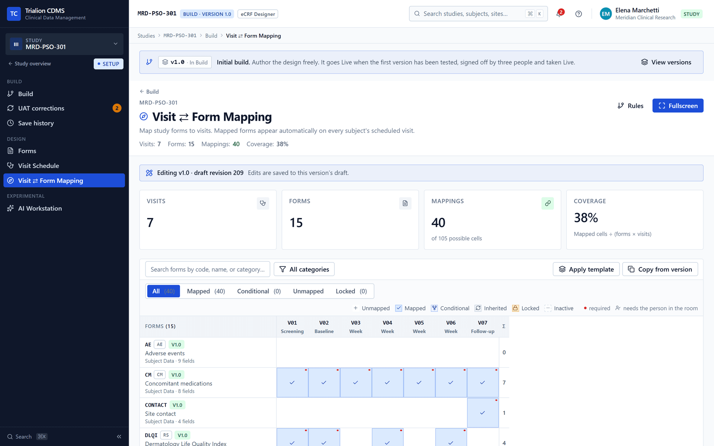The width and height of the screenshot is (714, 446).
Task: Toggle the DLQI mapping for V02 Baseline
Action: point(324,437)
